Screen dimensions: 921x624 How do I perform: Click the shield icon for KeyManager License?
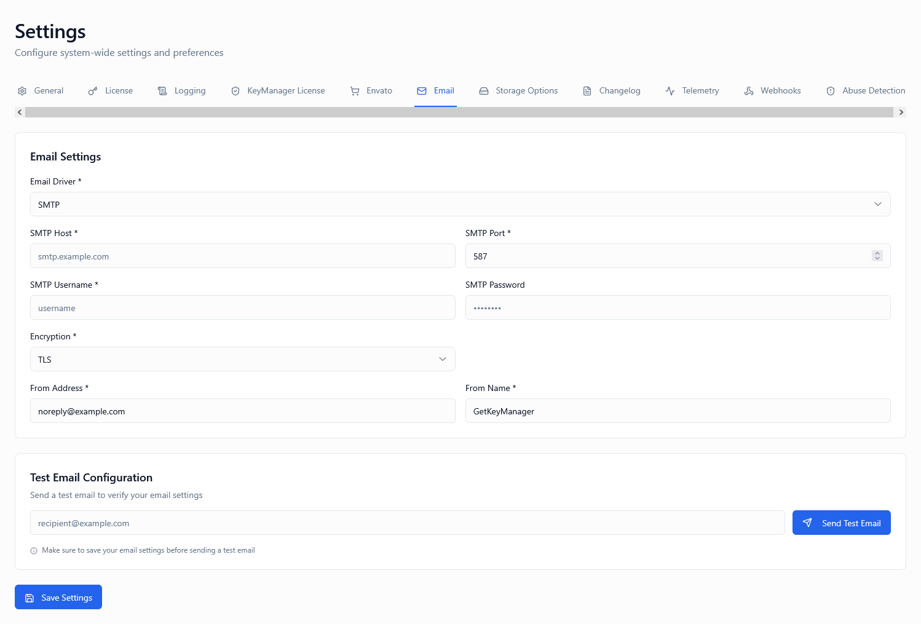tap(235, 90)
